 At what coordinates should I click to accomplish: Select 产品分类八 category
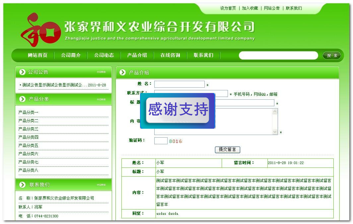tap(29, 170)
